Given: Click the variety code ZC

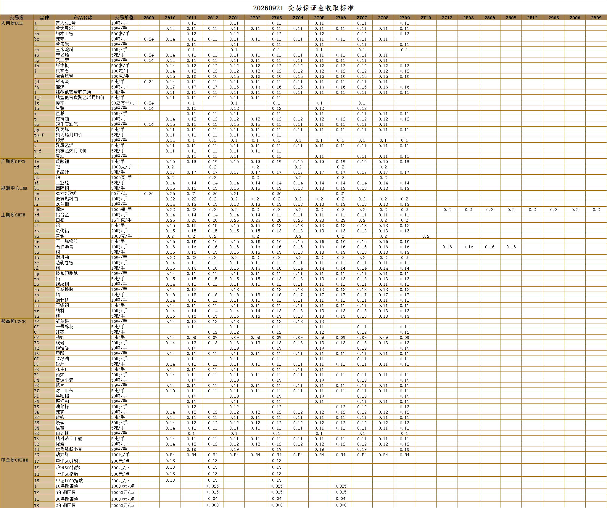Looking at the screenshot, I should tap(37, 455).
